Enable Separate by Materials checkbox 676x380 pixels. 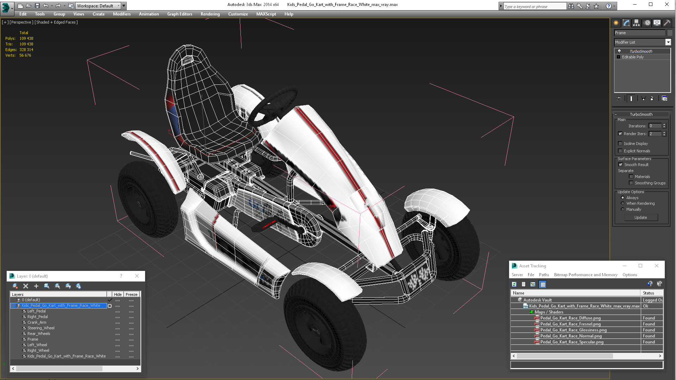631,177
